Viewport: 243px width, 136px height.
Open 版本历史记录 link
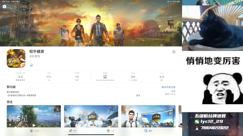[x=168, y=87]
